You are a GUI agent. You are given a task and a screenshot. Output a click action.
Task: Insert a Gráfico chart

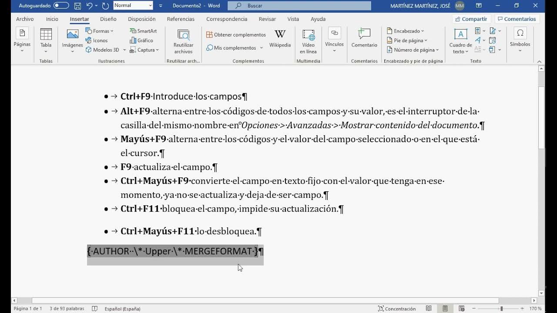143,40
